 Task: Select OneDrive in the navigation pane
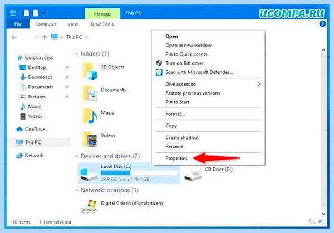click(x=35, y=130)
